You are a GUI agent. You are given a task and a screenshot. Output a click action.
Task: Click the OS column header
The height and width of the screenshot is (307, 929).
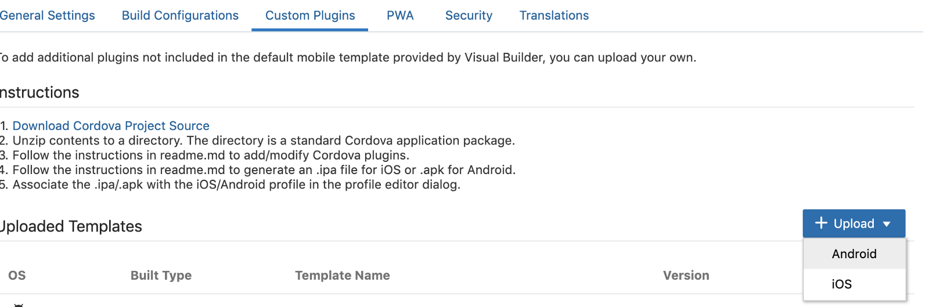point(17,276)
